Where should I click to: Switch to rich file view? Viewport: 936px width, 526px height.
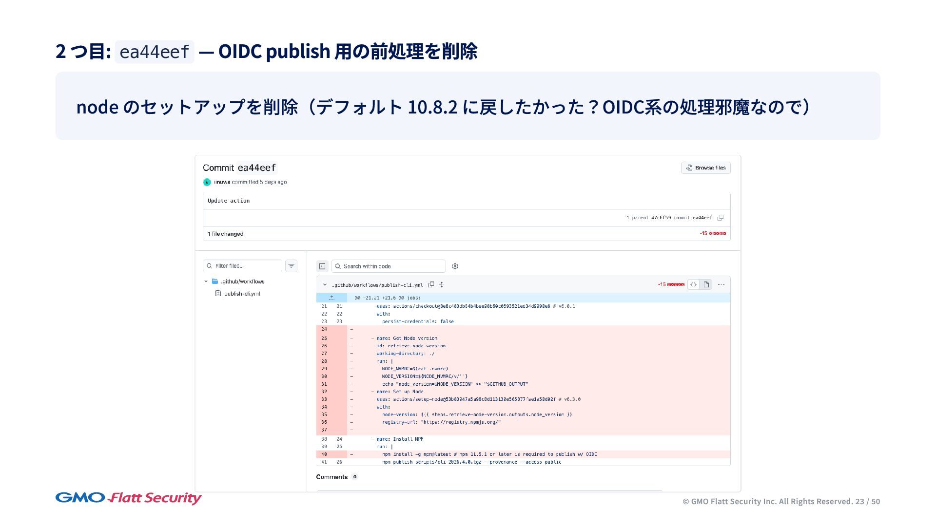click(x=706, y=284)
